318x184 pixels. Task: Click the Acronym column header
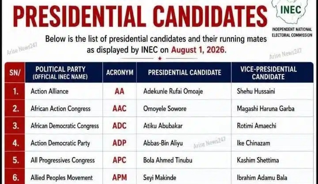(120, 72)
